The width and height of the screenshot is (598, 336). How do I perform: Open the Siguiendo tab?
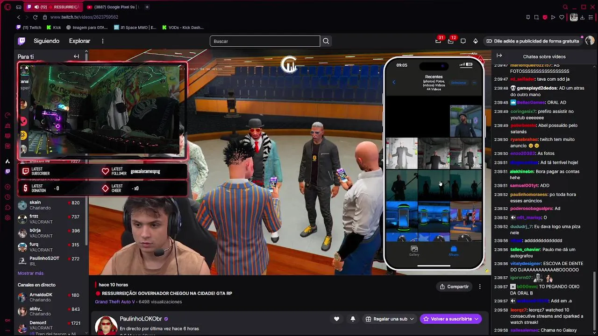(46, 41)
